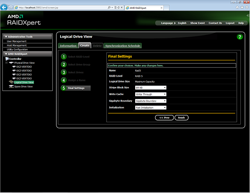Click the Maximum Capacity value text

click(x=145, y=82)
